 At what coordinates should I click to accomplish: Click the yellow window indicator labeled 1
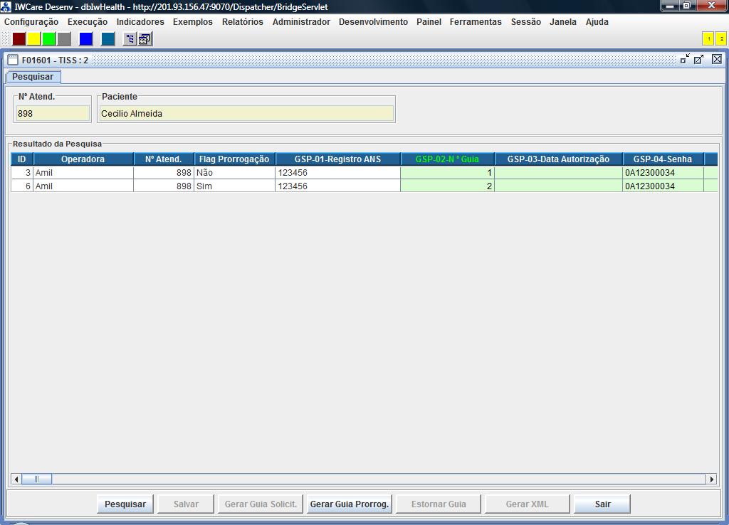click(708, 39)
